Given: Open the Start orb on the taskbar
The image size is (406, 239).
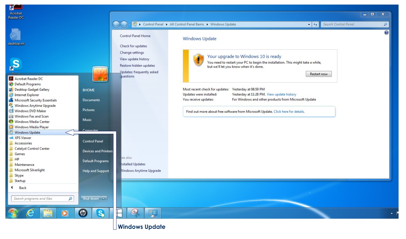Looking at the screenshot, I should [13, 213].
